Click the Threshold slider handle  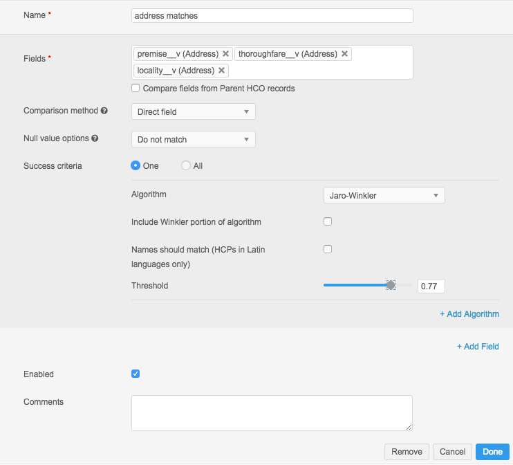(391, 285)
